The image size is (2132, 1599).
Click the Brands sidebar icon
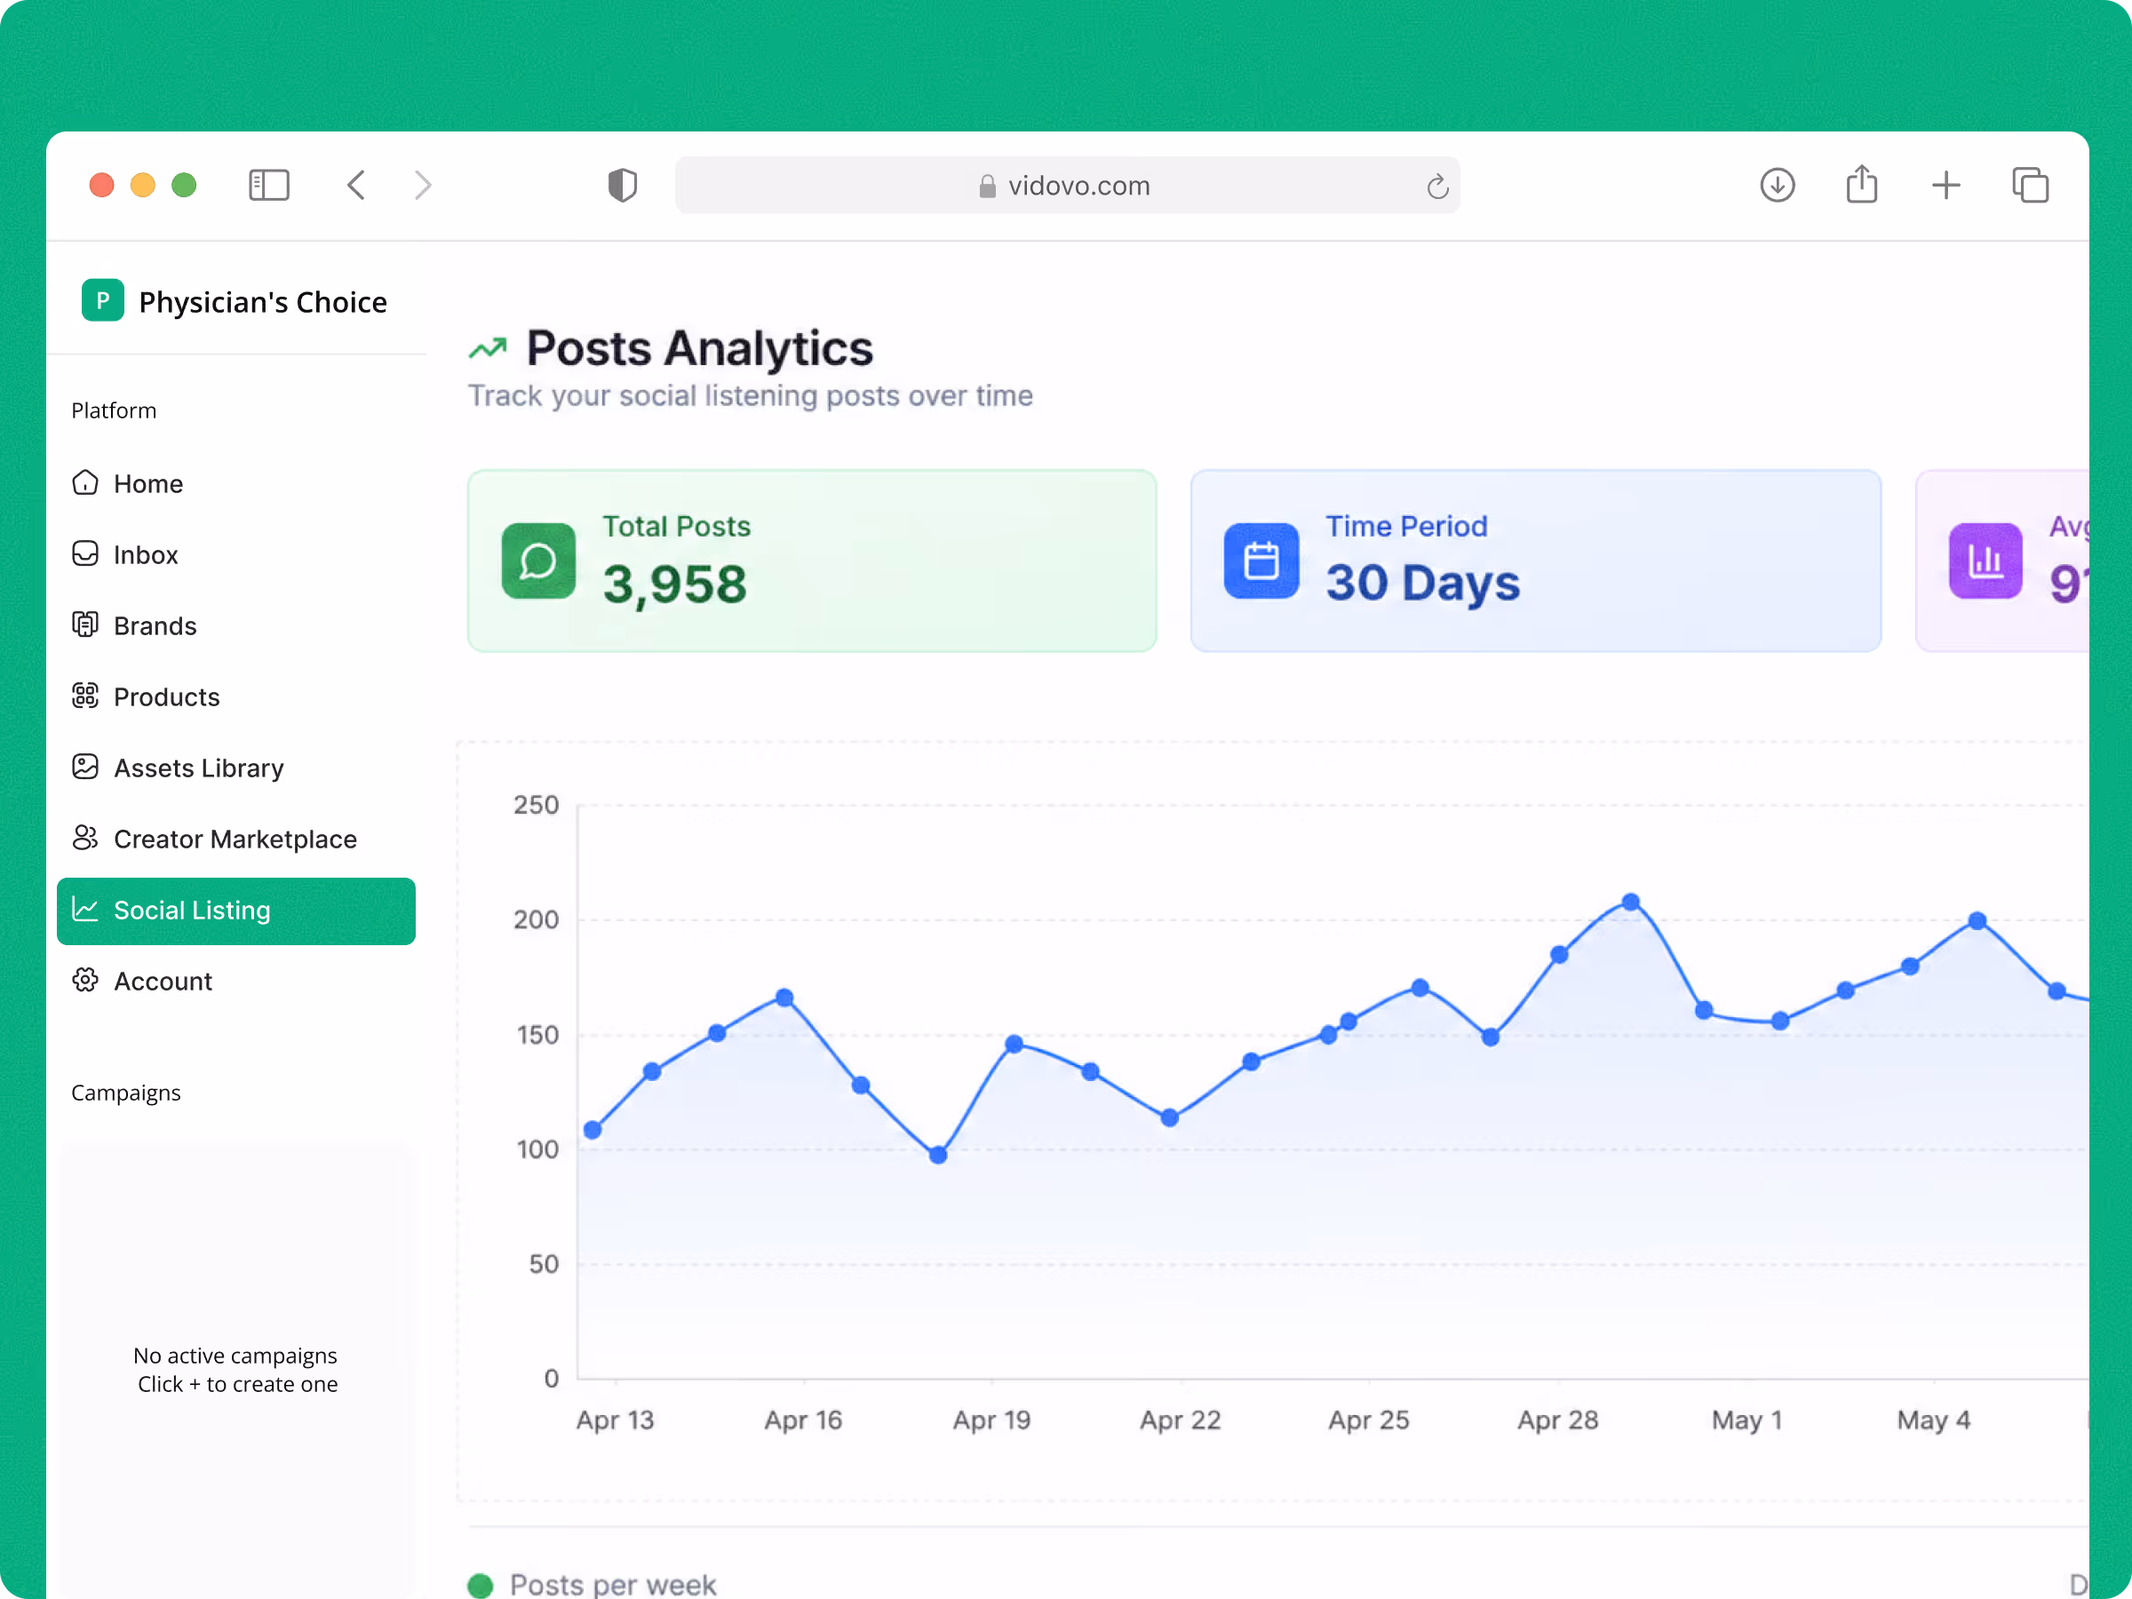point(86,625)
